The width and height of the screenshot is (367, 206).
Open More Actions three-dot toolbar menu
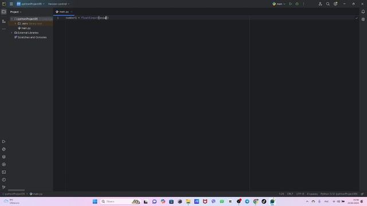[x=303, y=4]
